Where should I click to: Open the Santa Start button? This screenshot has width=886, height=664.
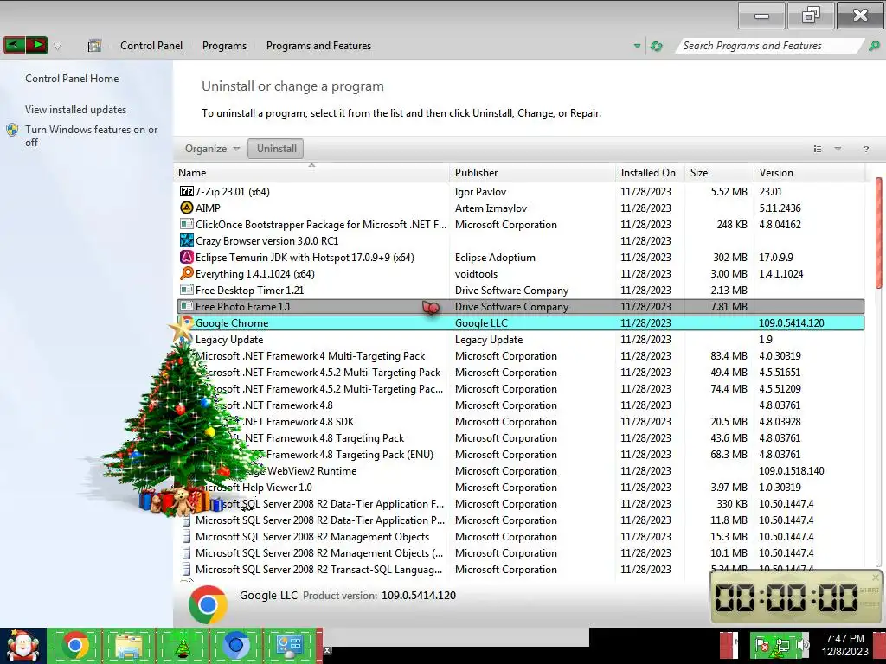click(x=22, y=645)
